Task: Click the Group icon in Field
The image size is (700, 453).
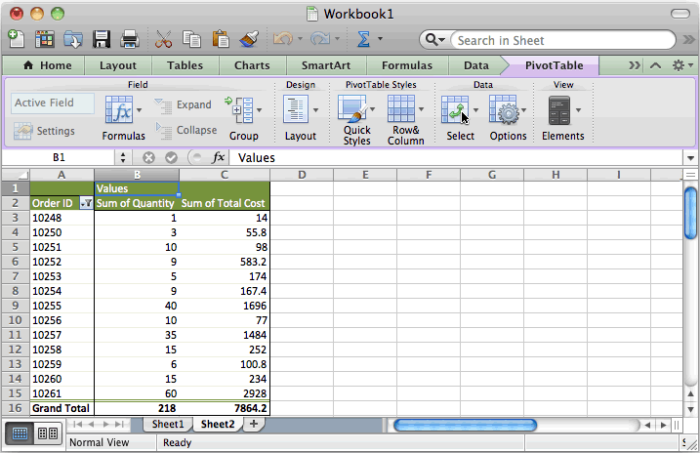Action: [x=240, y=109]
